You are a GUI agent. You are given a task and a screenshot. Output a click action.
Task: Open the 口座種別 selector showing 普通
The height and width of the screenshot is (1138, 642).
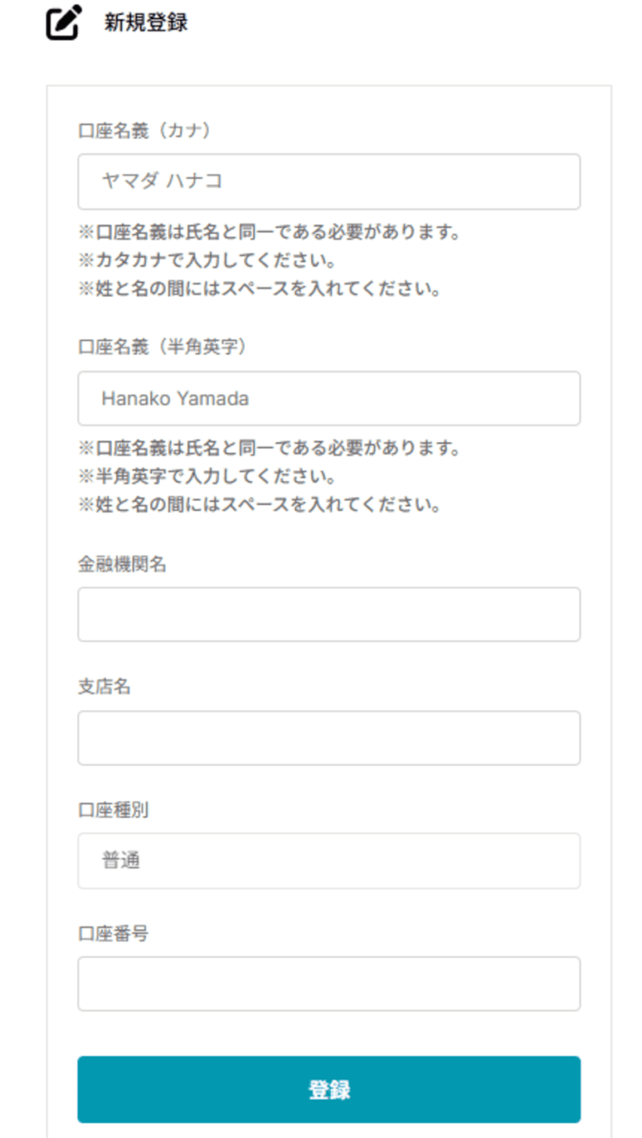[x=329, y=861]
